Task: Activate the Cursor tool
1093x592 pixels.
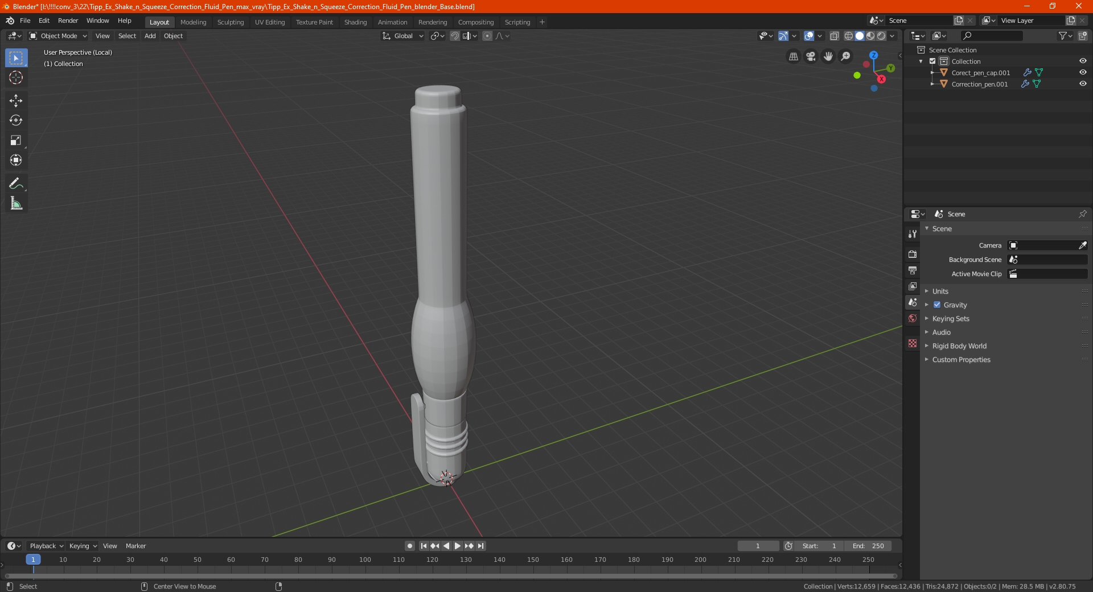Action: 16,77
